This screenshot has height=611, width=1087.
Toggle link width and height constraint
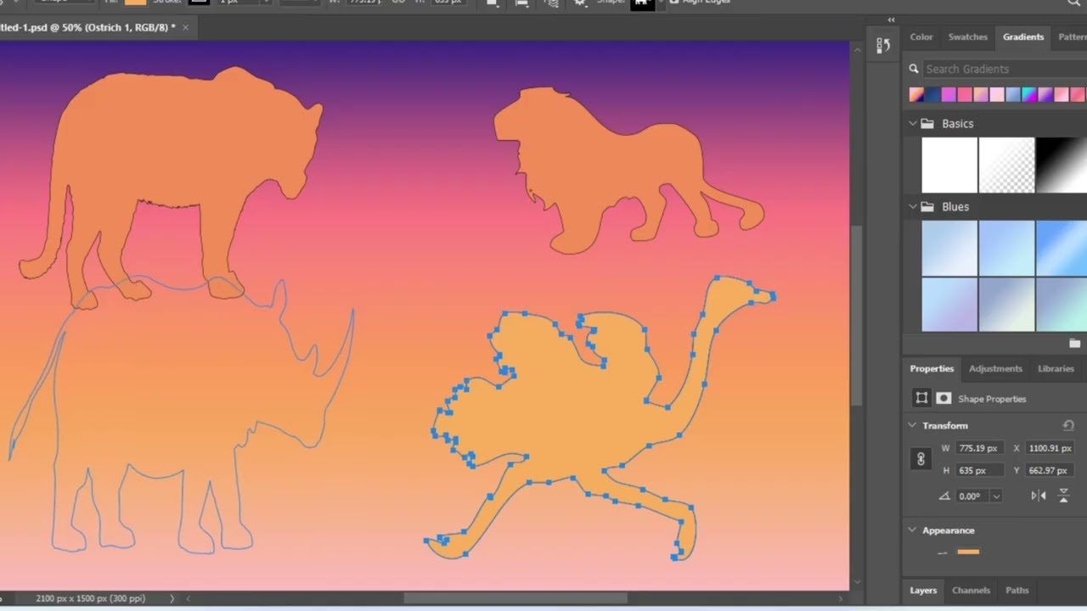[x=921, y=459]
